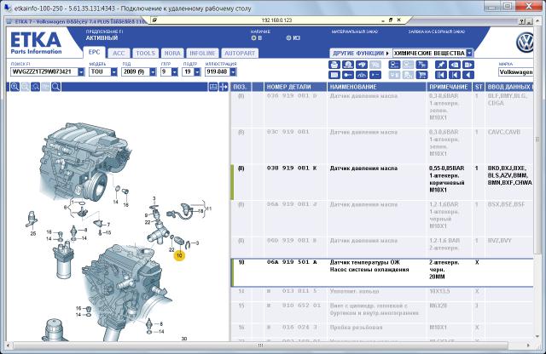Switch to the NORA tab
Viewport: 546px width, 354px height.
172,53
